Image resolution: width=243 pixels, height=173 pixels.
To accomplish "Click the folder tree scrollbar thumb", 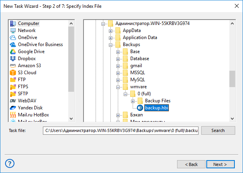I will coord(232,79).
